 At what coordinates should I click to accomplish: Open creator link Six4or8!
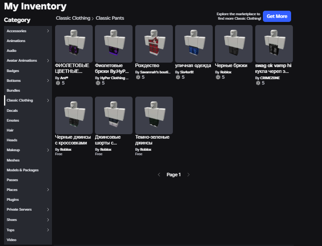pyautogui.click(x=187, y=72)
